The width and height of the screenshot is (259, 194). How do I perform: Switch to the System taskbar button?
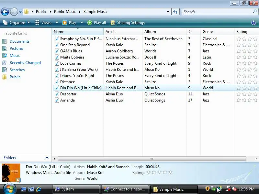click(76, 189)
